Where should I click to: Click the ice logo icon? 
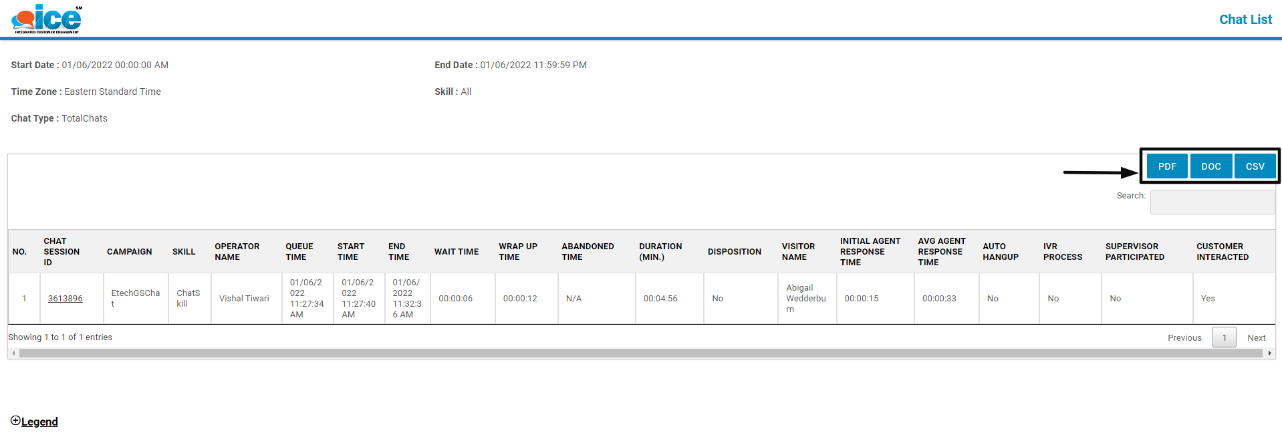pyautogui.click(x=46, y=19)
